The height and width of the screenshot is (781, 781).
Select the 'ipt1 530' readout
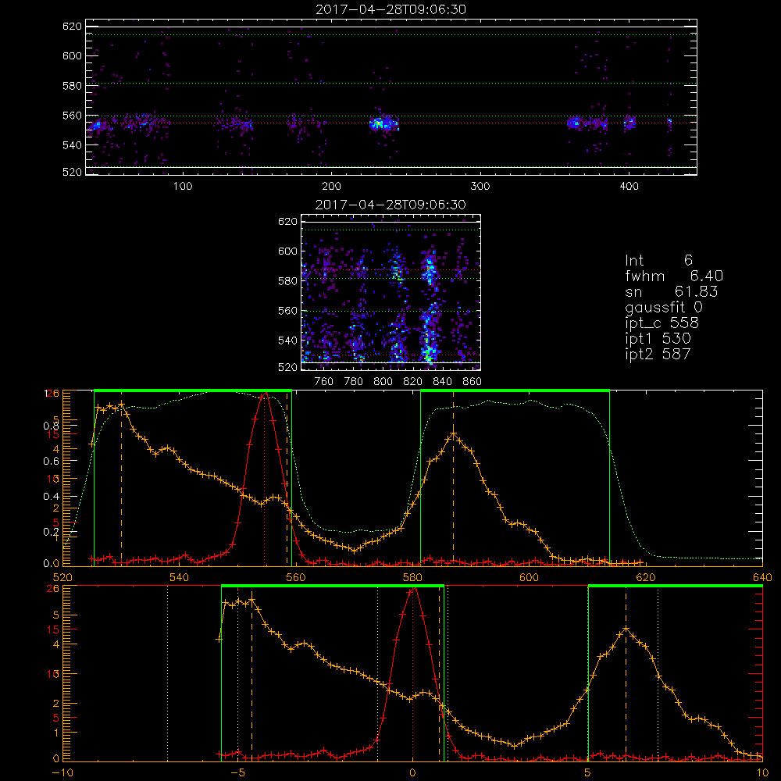(x=658, y=339)
